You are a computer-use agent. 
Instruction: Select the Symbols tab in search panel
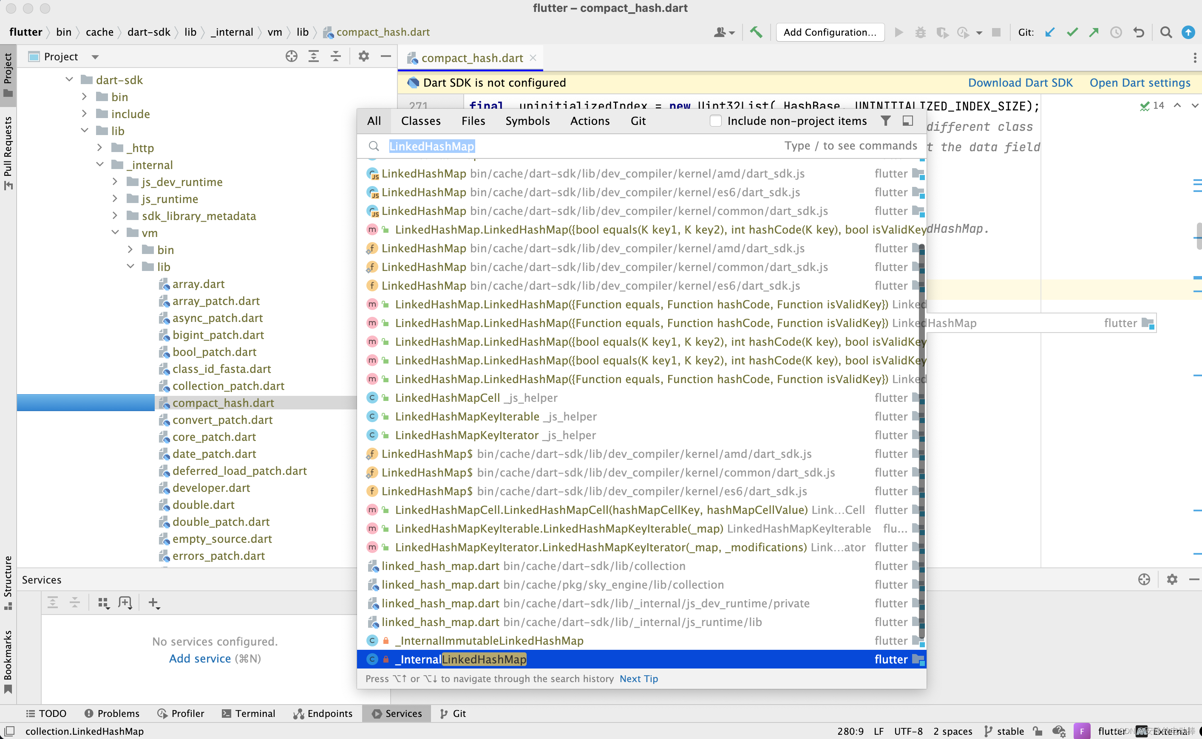tap(526, 120)
